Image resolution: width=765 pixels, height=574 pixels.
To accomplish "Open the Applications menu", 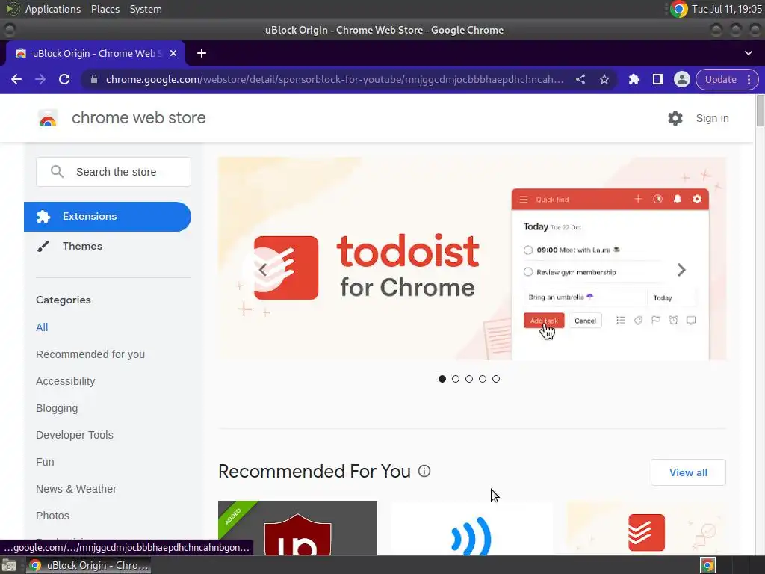I will (x=53, y=9).
